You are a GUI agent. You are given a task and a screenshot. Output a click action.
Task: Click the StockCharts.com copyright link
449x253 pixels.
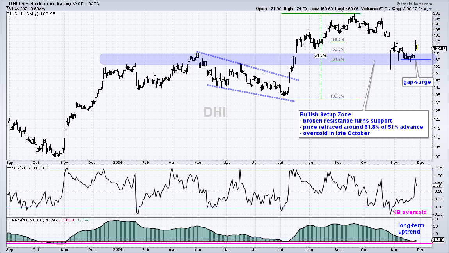click(415, 4)
